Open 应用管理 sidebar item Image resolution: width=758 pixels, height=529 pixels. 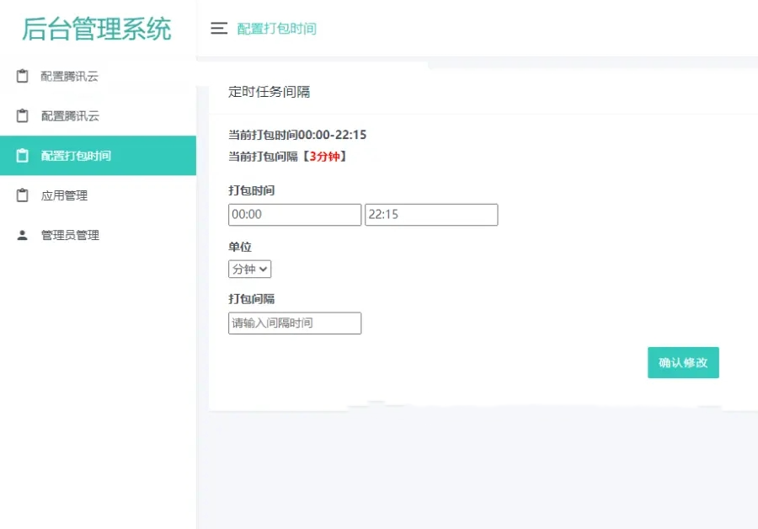99,195
